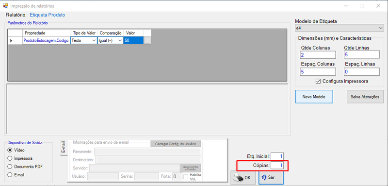
Task: Select the Vídeo output option
Action: (10, 150)
